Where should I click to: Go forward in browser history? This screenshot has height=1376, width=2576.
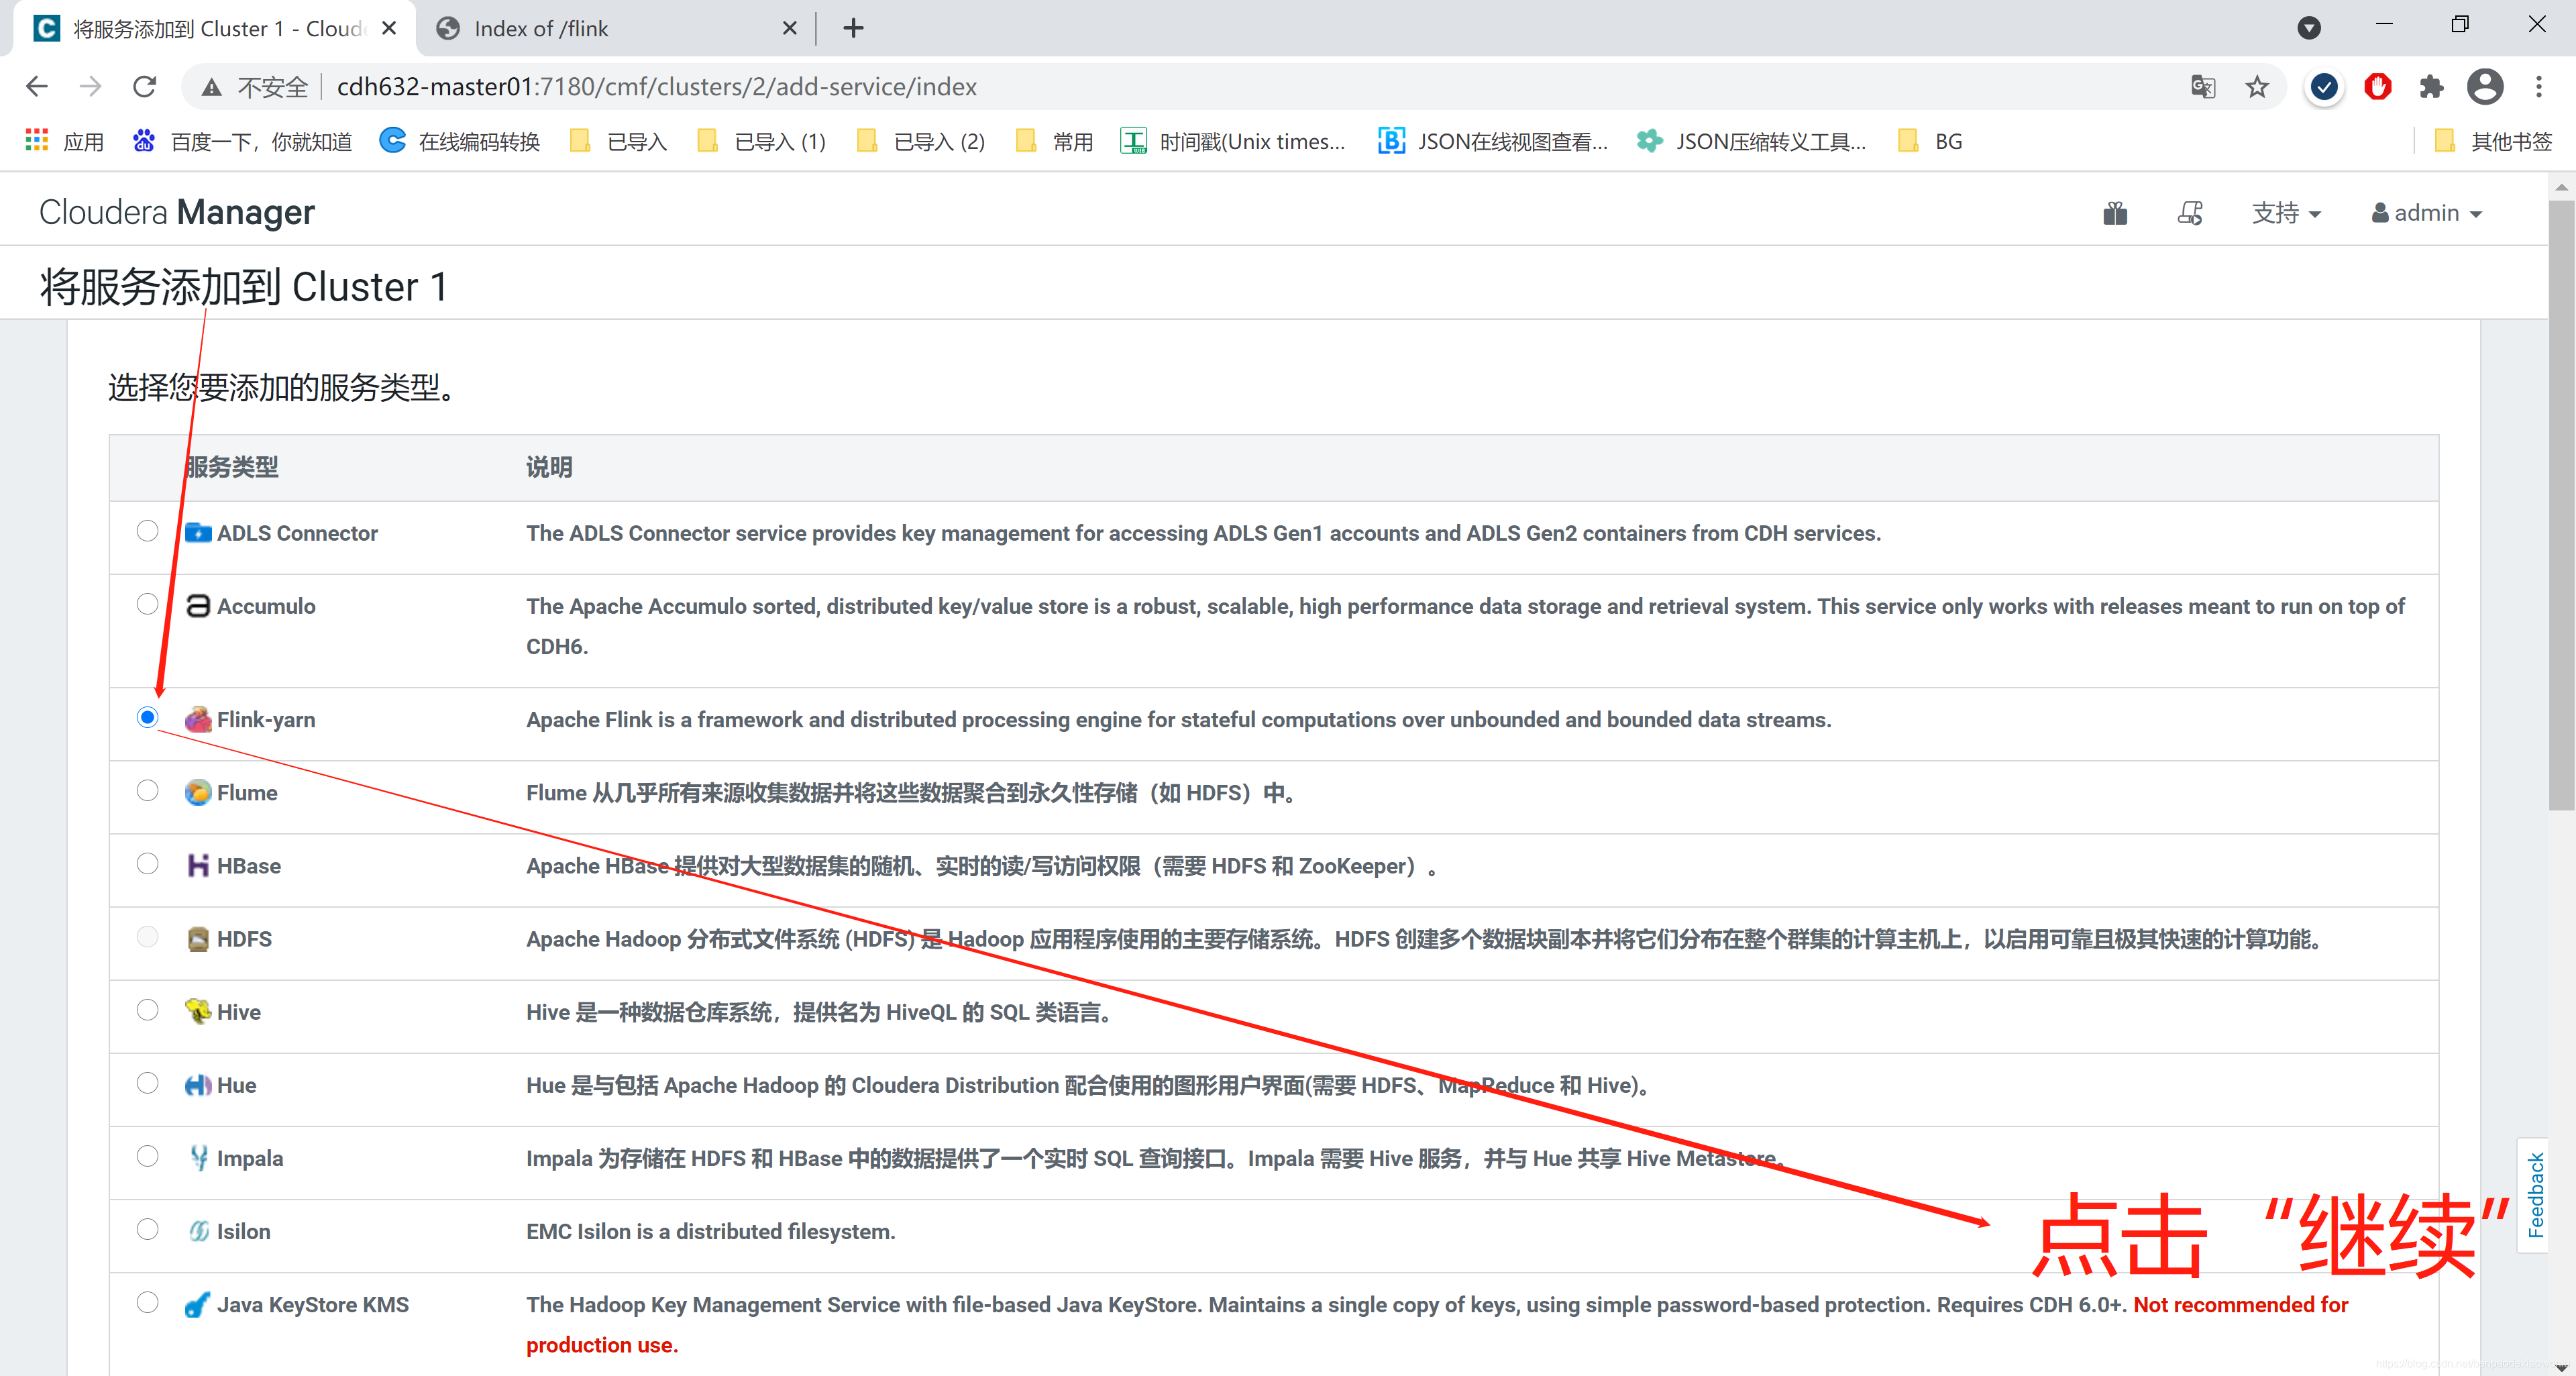coord(91,87)
